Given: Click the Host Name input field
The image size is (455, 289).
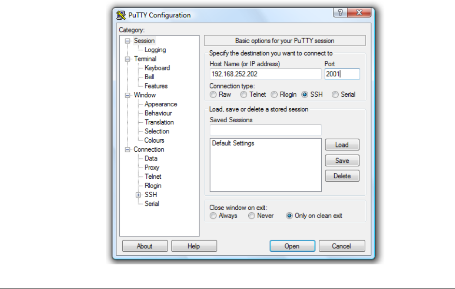Looking at the screenshot, I should [265, 74].
